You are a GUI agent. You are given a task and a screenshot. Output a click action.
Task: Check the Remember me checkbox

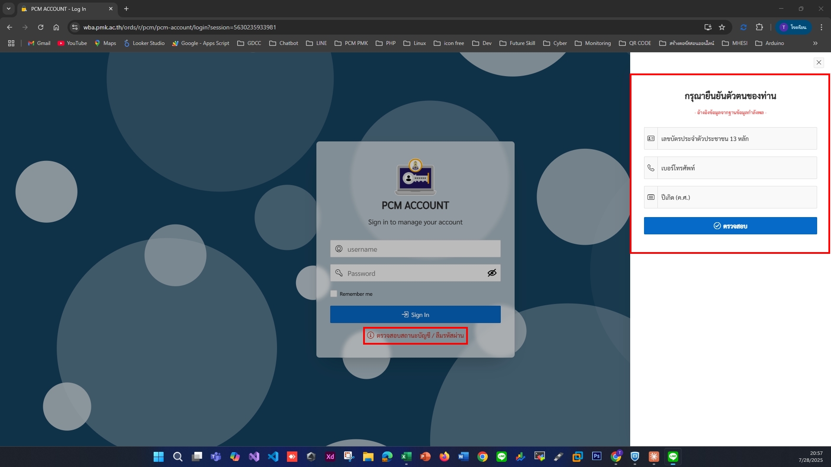tap(334, 294)
